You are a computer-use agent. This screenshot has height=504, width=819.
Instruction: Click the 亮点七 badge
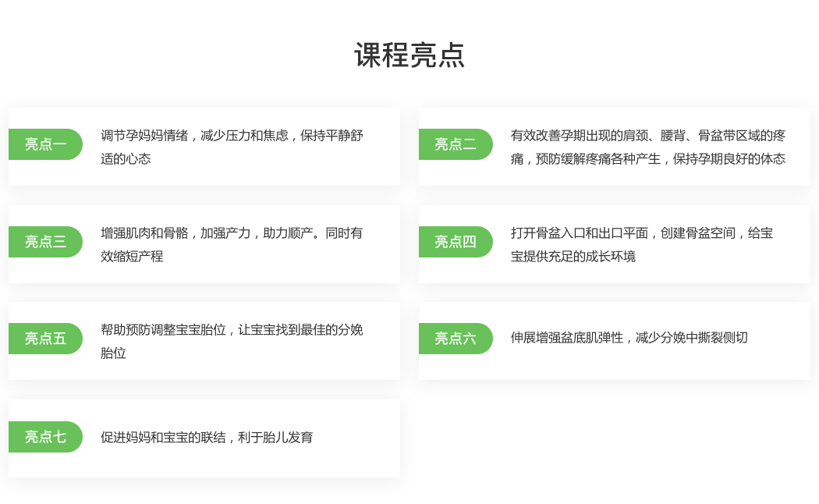pos(45,437)
